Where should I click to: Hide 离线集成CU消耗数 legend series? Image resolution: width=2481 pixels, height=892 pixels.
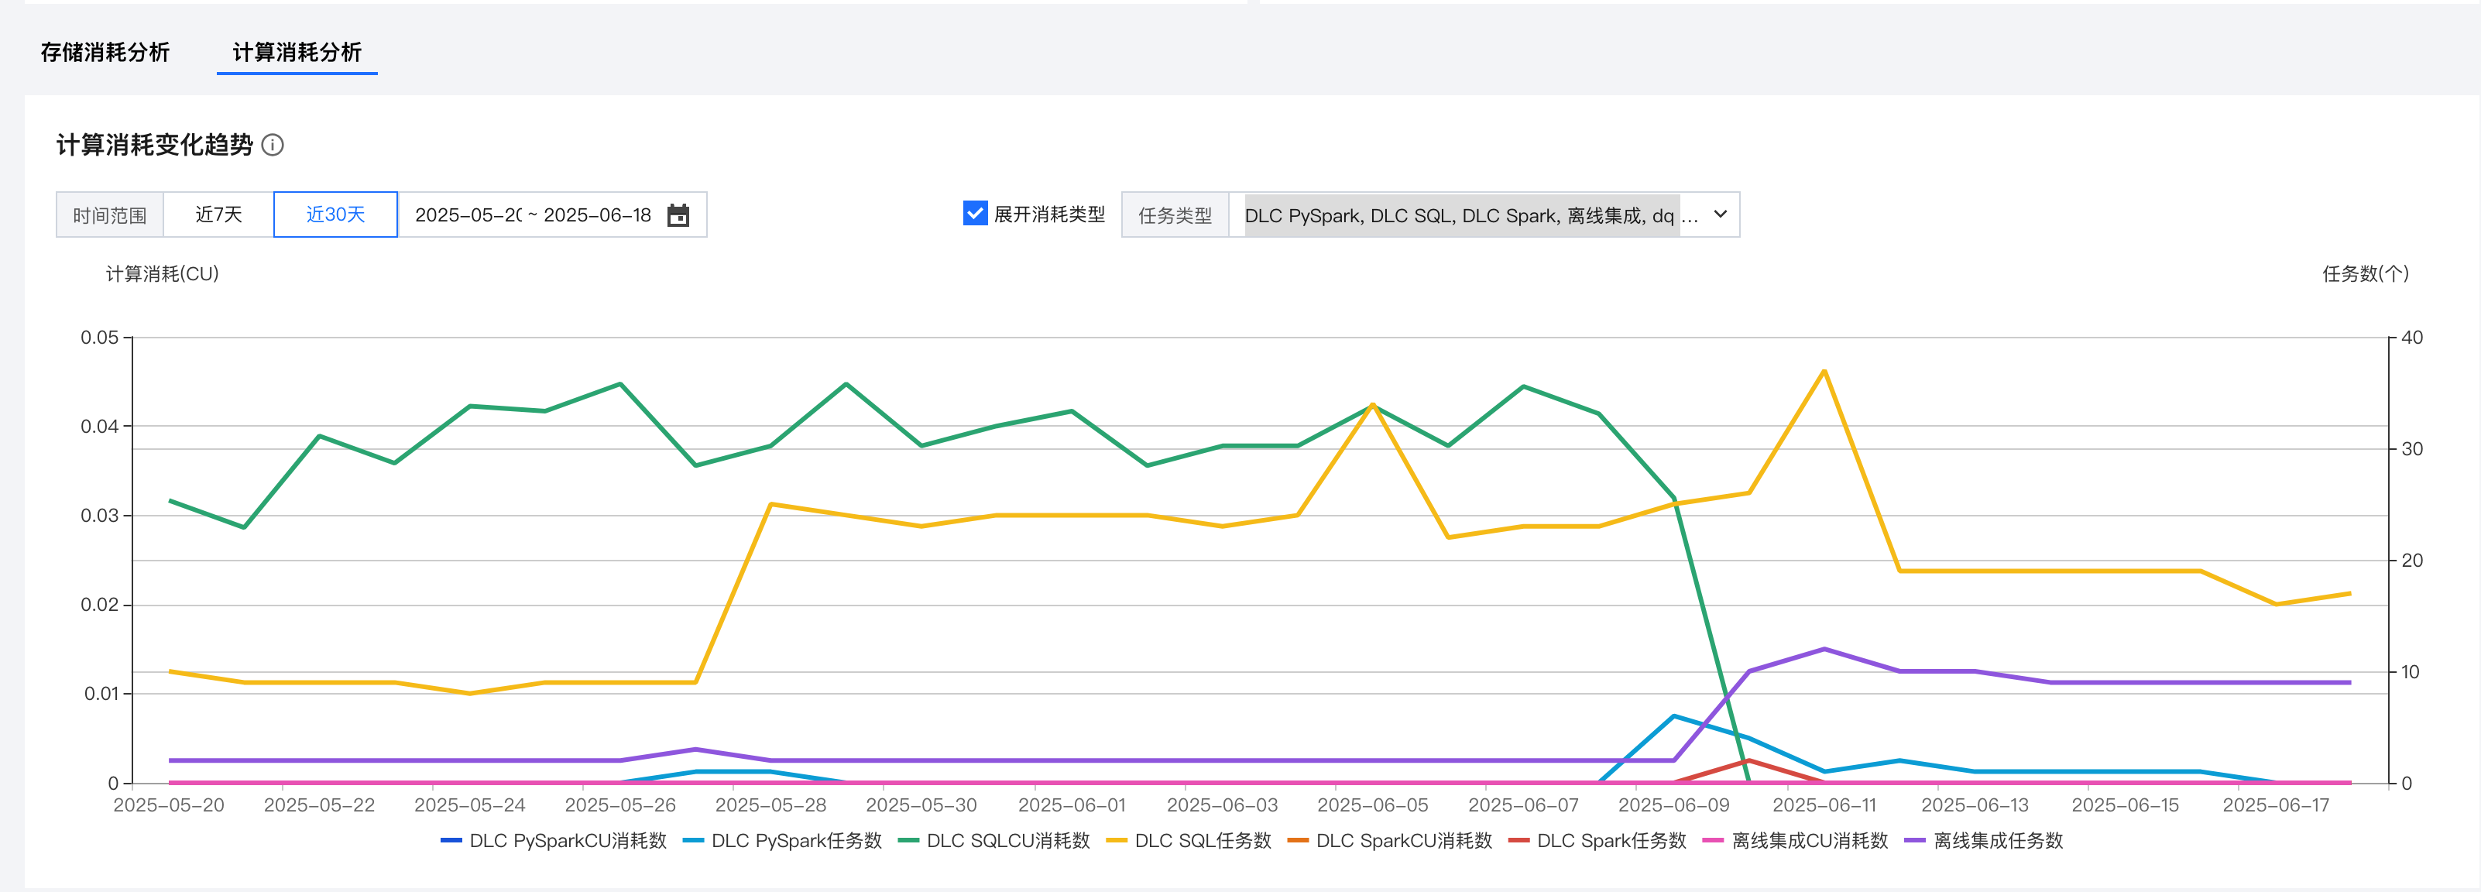pyautogui.click(x=1808, y=841)
